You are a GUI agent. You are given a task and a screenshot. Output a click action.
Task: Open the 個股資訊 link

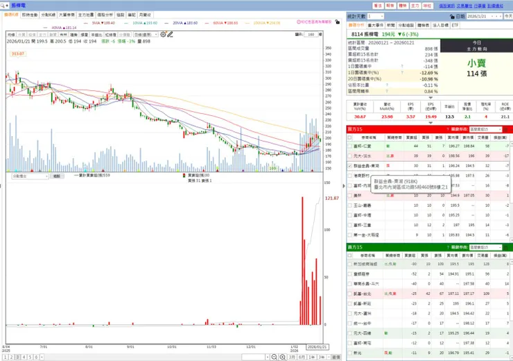[x=446, y=6]
